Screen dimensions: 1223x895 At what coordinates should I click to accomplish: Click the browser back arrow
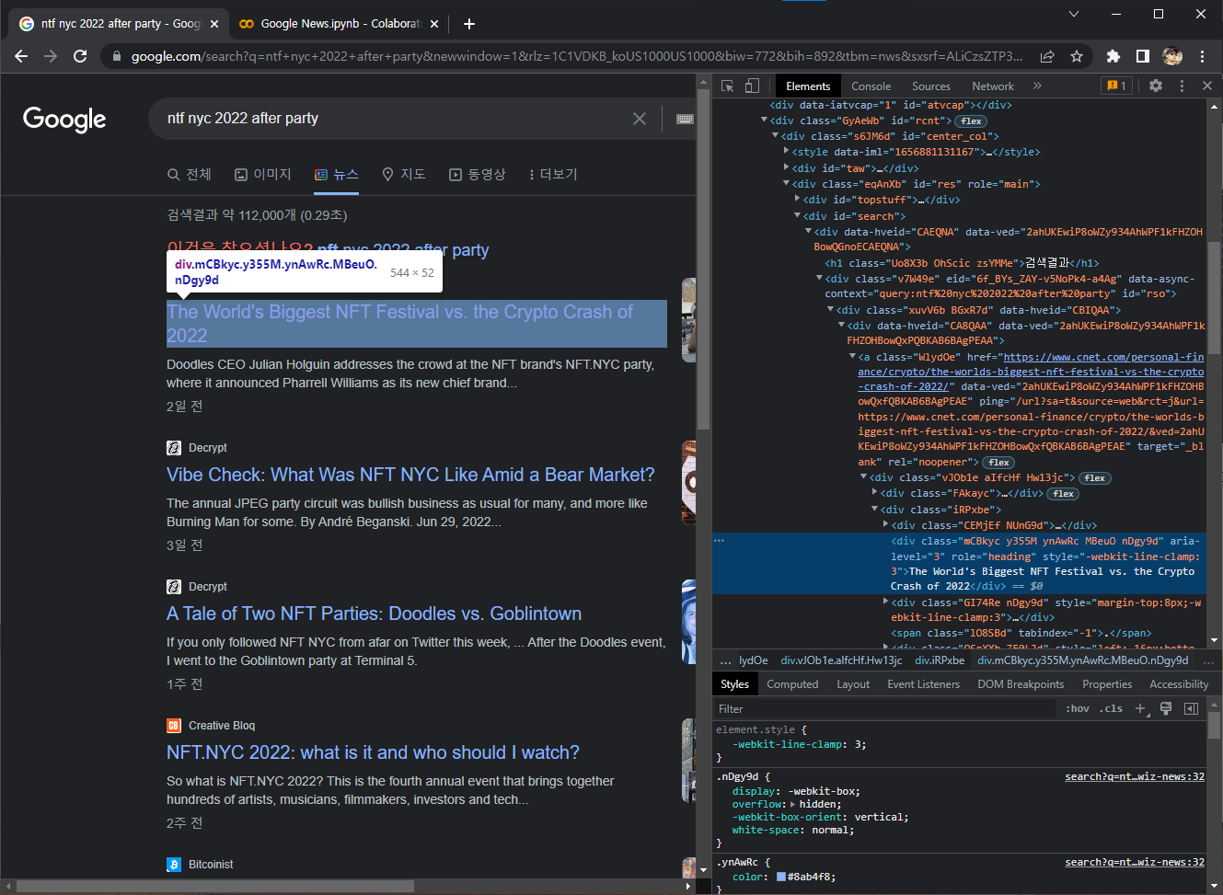coord(21,56)
